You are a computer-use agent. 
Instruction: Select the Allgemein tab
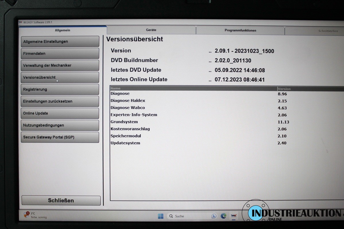click(62, 30)
